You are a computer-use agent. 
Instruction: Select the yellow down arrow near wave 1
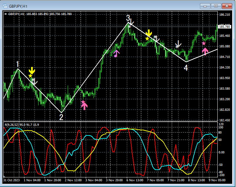(x=32, y=71)
